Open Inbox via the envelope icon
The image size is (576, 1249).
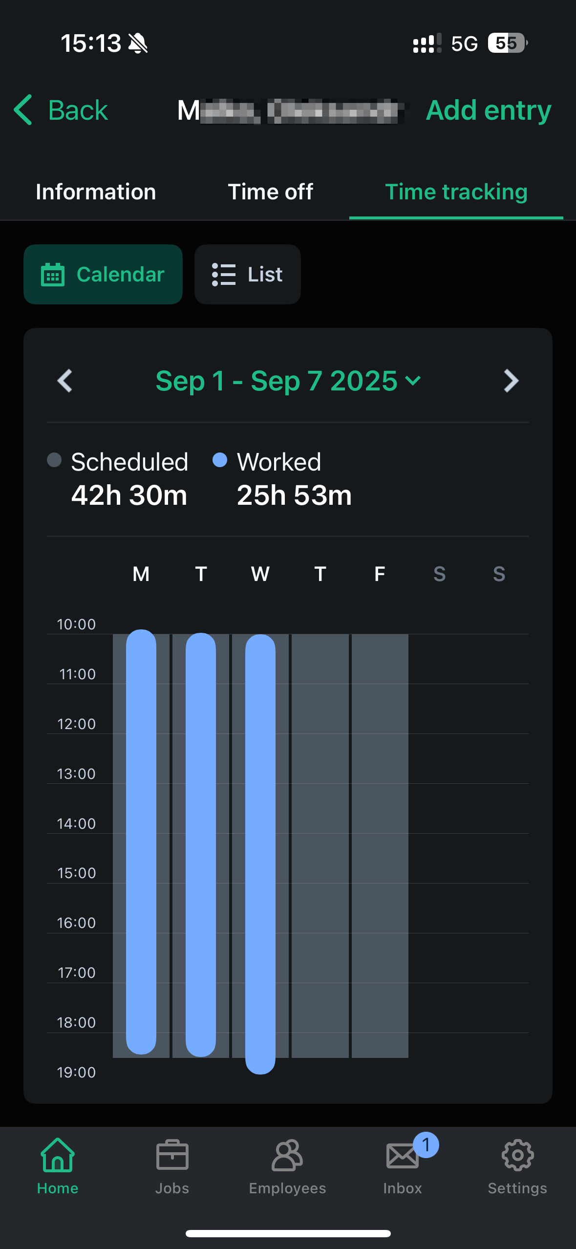[402, 1155]
